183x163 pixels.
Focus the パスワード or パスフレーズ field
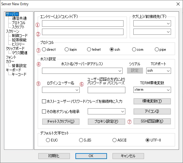coord(106,90)
